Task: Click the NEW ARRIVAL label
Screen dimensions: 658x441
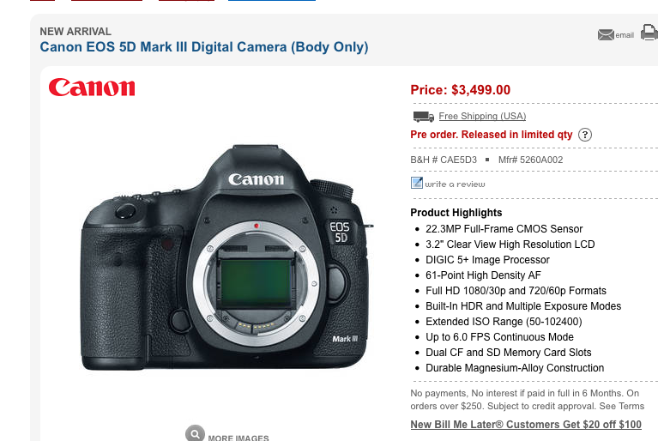Action: pos(75,32)
